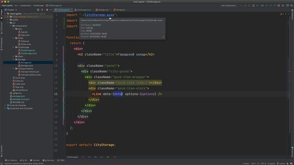Click the Project vertical side tab
The width and height of the screenshot is (294, 165).
[x=1, y=14]
